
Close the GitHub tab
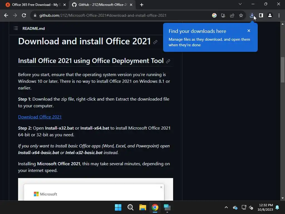(131, 5)
